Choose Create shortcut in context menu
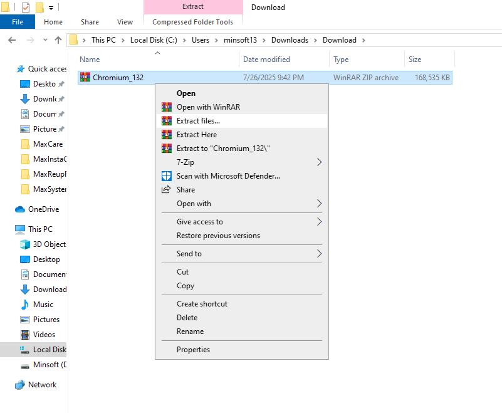The image size is (502, 413). click(x=242, y=304)
